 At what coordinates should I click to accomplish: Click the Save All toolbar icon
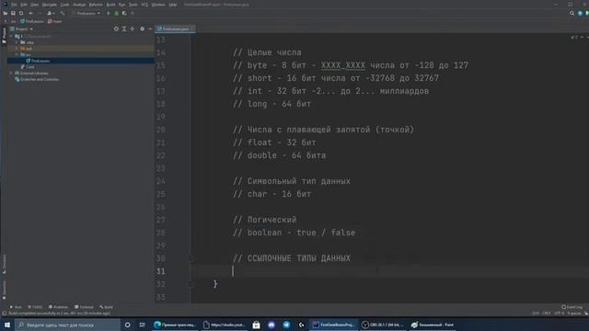coord(13,13)
